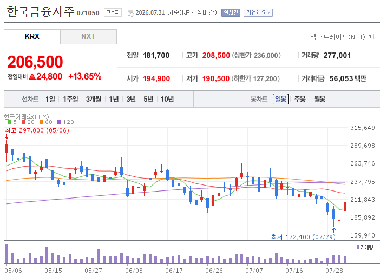Switch to the KRX tab
Screen dimensions: 380x277
pyautogui.click(x=32, y=37)
